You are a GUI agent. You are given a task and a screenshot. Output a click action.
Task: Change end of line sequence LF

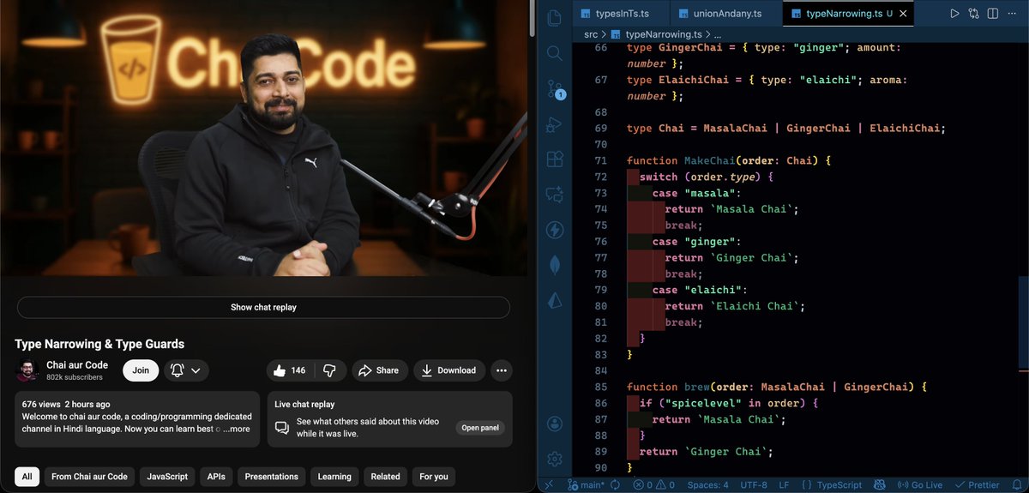coord(784,485)
